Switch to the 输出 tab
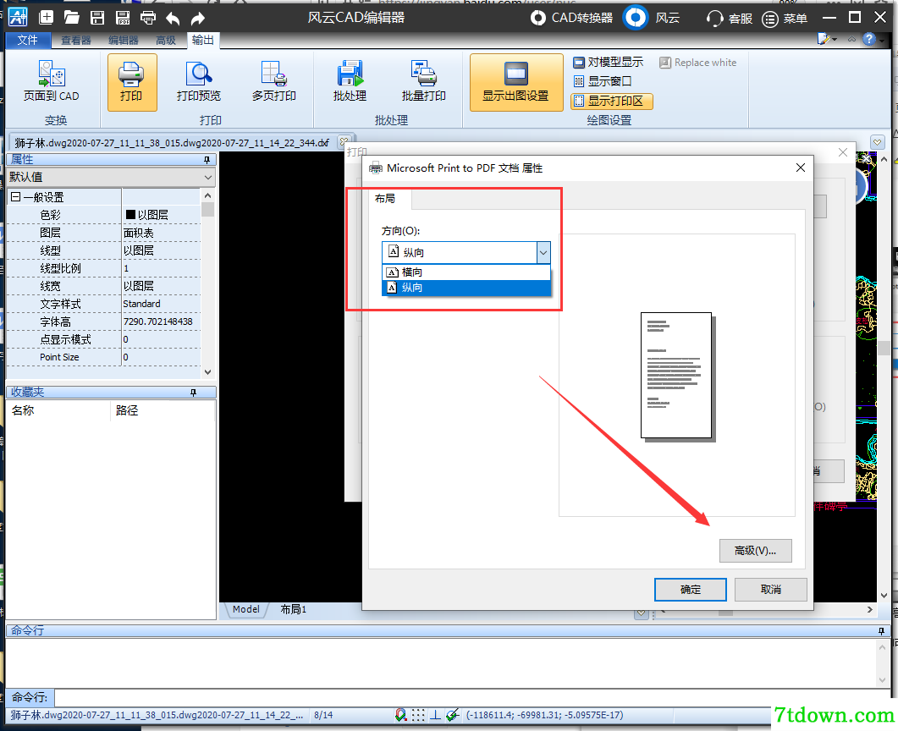The height and width of the screenshot is (731, 898). point(203,40)
